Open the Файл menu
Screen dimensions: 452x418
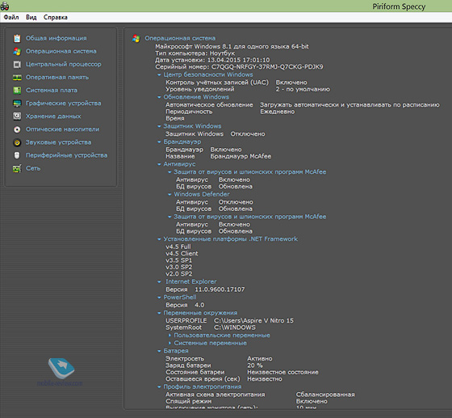[11, 17]
